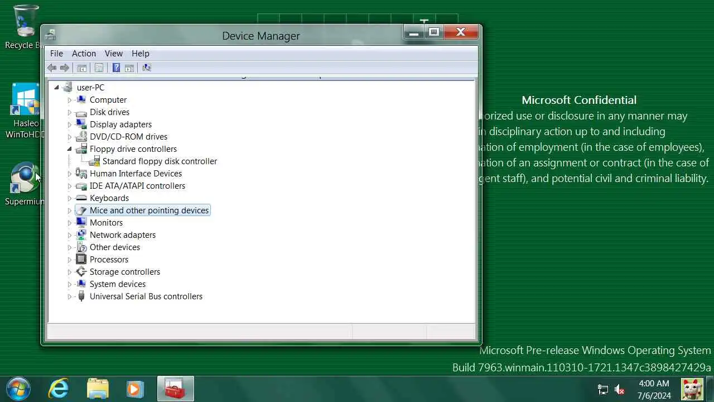Screen dimensions: 714x402
Task: Click the Forward arrow in the toolbar
Action: tap(65, 68)
